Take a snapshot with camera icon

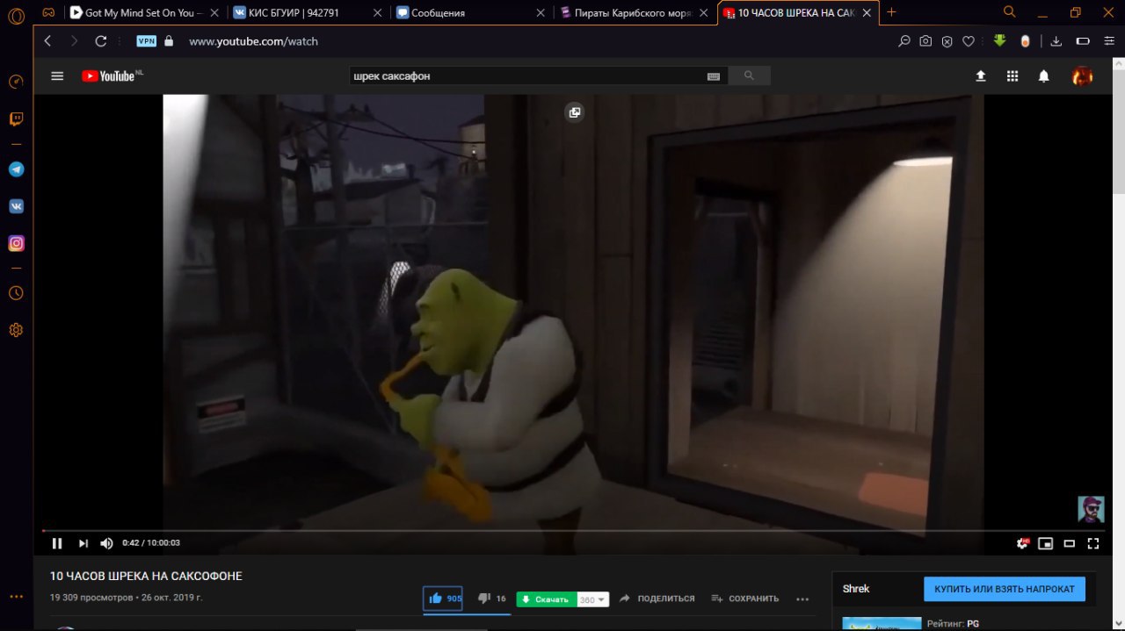click(925, 41)
